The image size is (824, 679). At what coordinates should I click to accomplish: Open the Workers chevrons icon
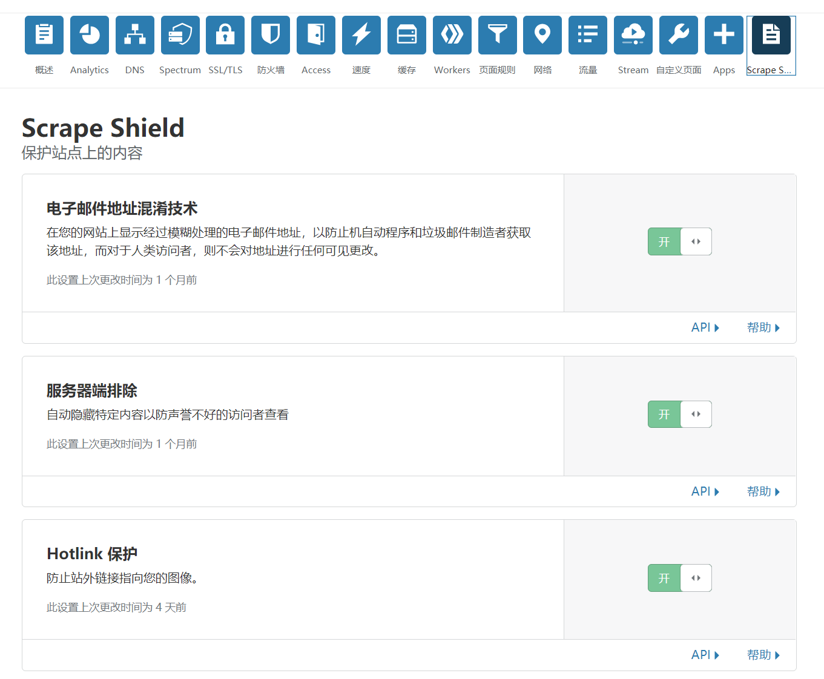click(452, 35)
